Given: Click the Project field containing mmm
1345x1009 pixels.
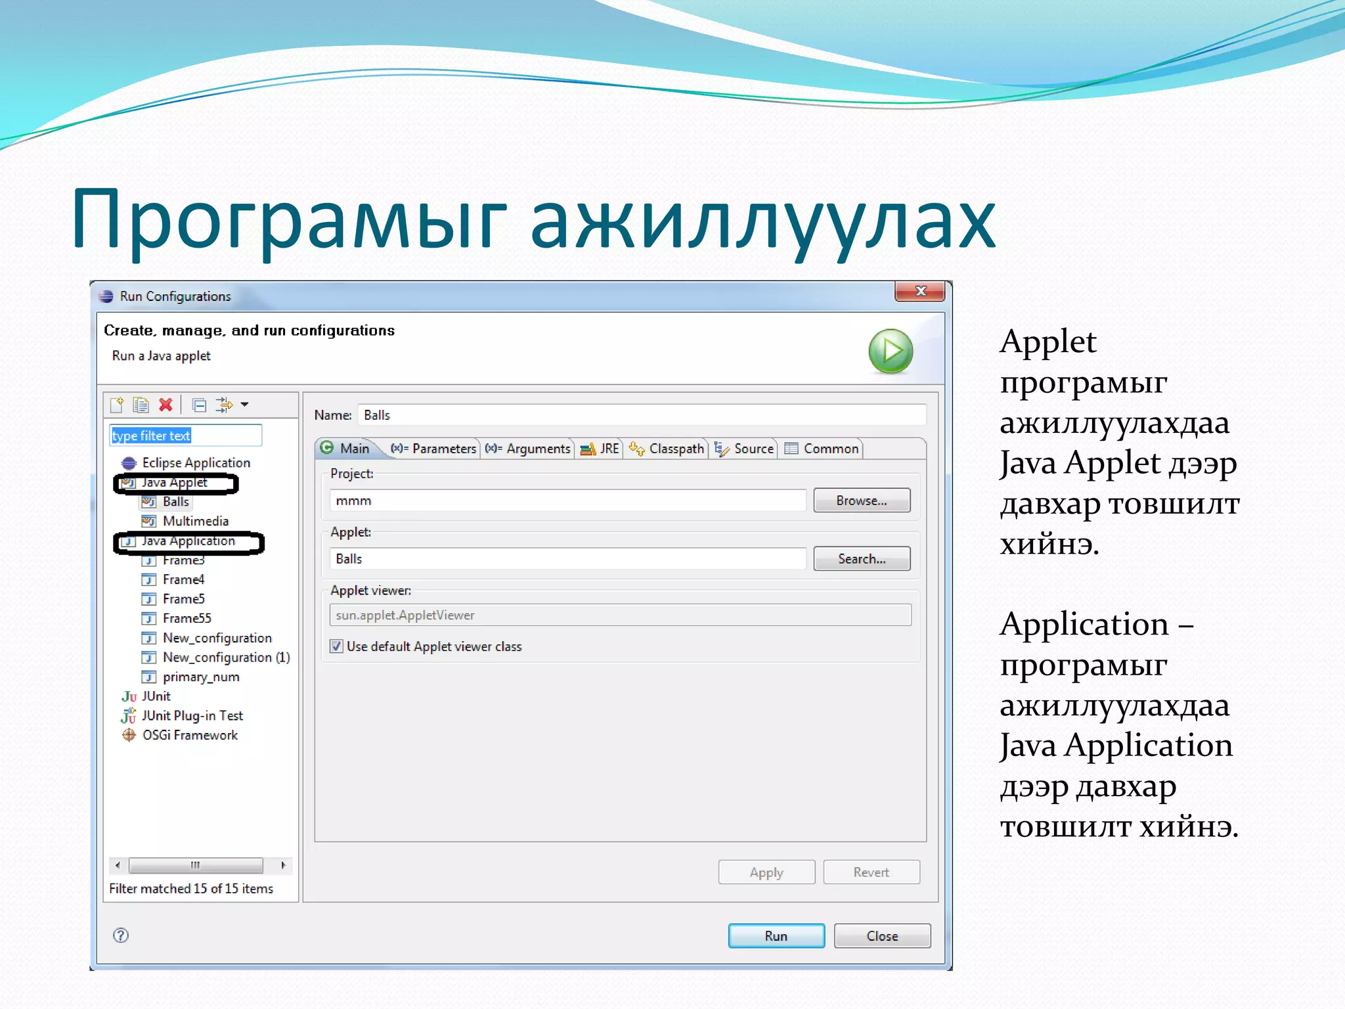Looking at the screenshot, I should coord(567,501).
